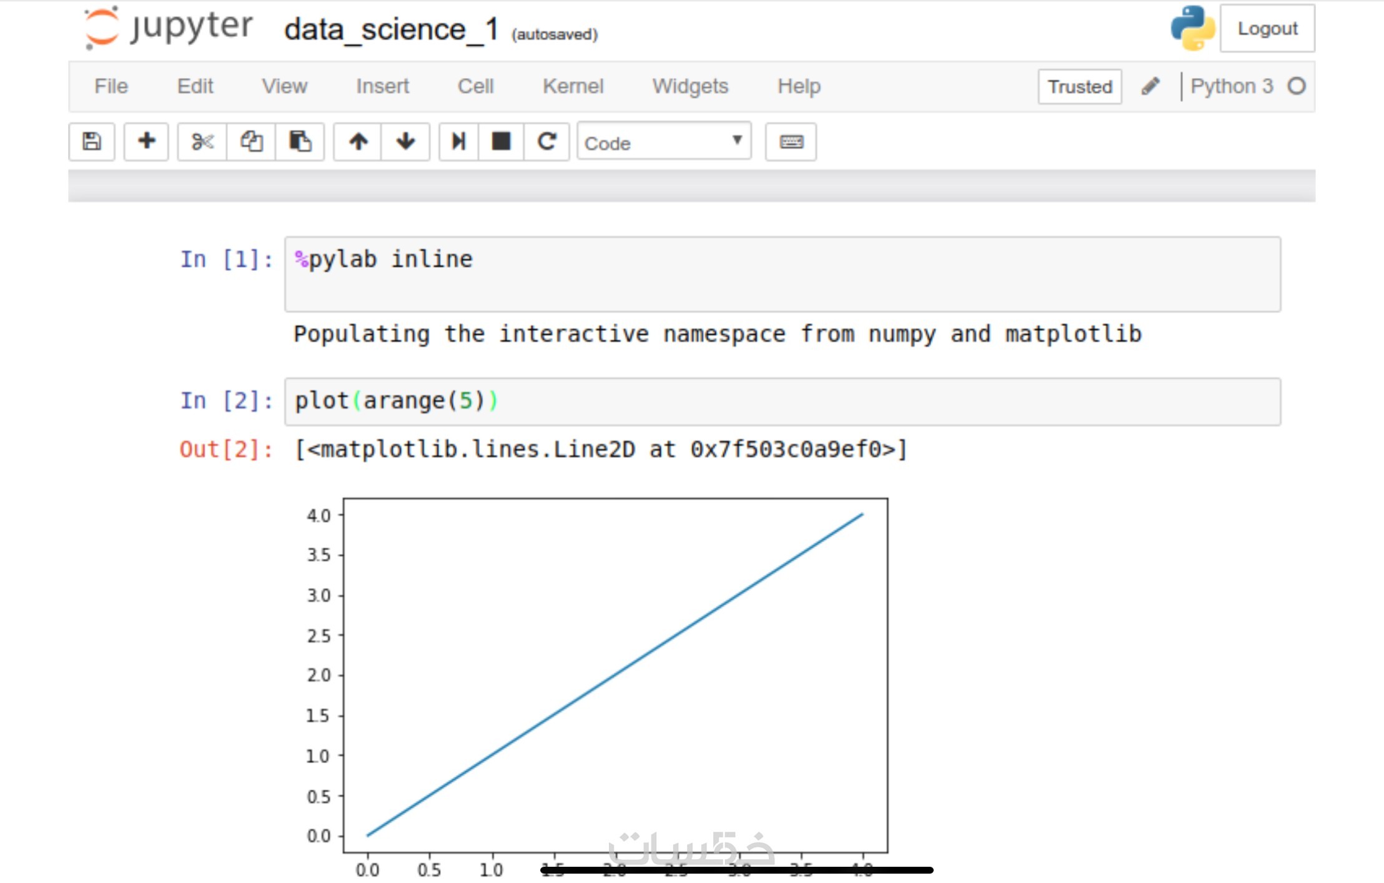This screenshot has height=883, width=1384.
Task: Click the pencil edit mode indicator
Action: click(1151, 86)
